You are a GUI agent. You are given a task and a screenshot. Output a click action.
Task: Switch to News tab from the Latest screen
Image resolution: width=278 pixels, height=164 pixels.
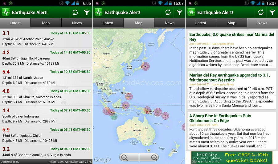77,23
